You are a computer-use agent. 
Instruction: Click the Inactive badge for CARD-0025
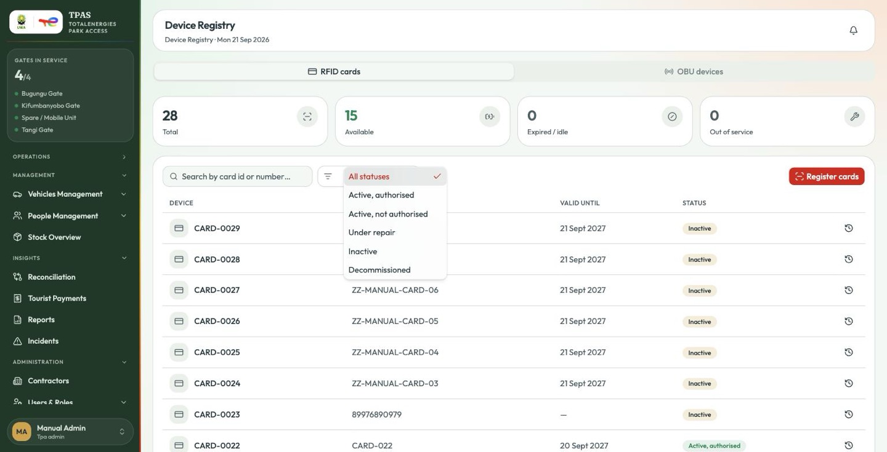(700, 353)
